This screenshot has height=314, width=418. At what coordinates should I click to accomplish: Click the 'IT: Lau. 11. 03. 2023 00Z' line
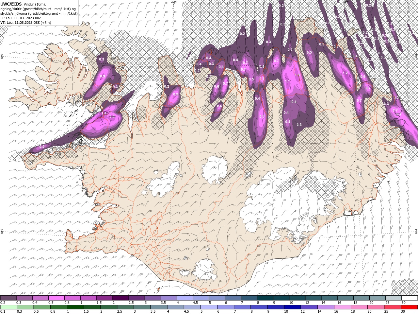tap(21, 18)
